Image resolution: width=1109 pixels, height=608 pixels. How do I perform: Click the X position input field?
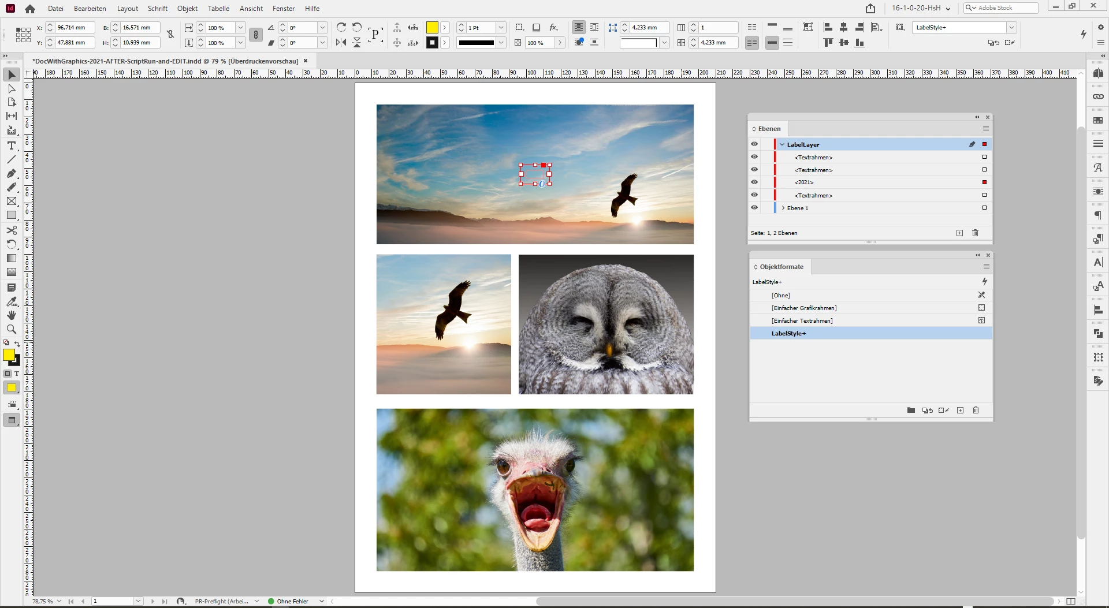point(75,27)
